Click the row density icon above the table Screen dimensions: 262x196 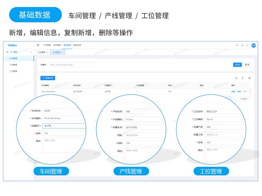243,78
